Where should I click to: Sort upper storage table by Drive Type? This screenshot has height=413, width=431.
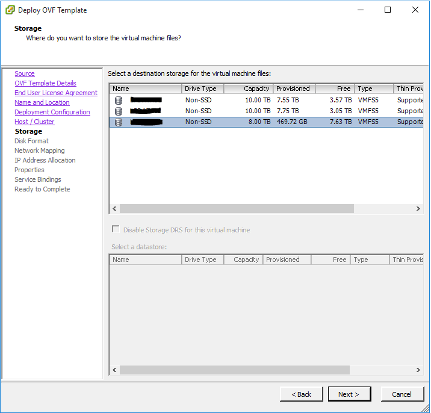click(x=203, y=89)
